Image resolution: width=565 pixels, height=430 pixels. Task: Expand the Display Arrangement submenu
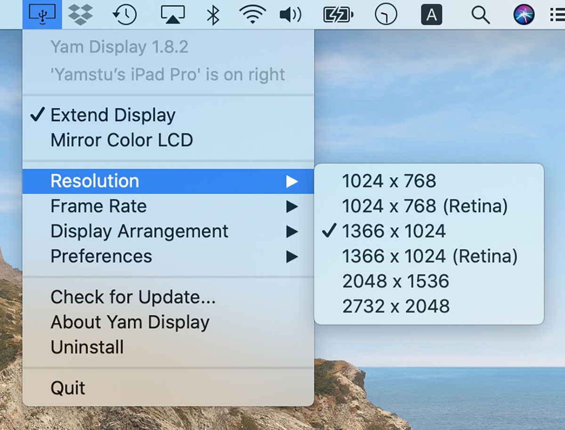(139, 231)
